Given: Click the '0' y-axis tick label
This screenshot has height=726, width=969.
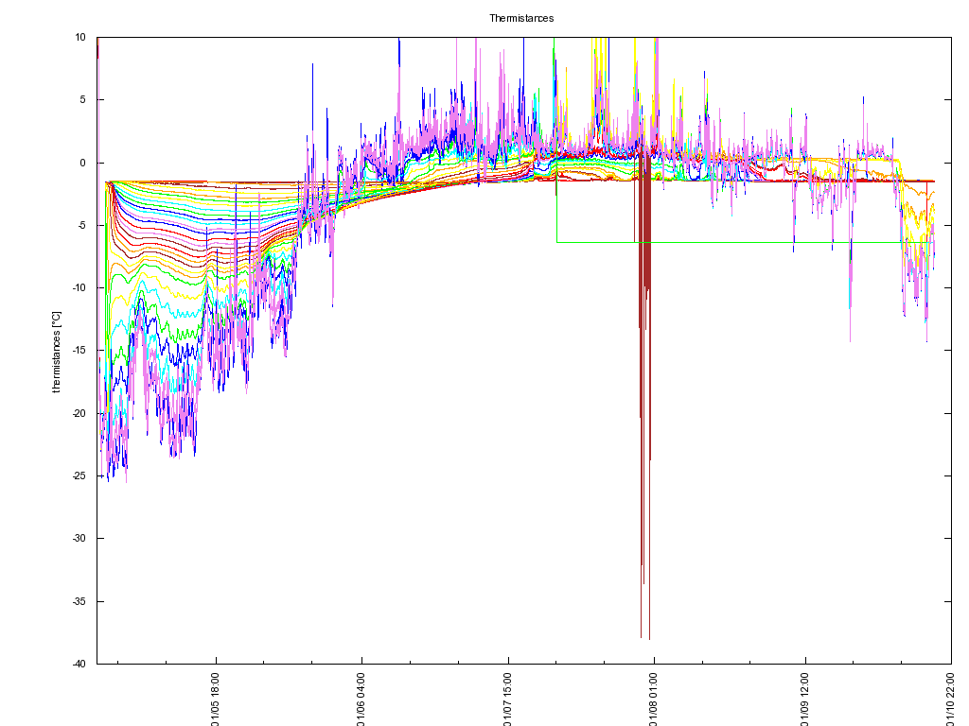Looking at the screenshot, I should [83, 163].
